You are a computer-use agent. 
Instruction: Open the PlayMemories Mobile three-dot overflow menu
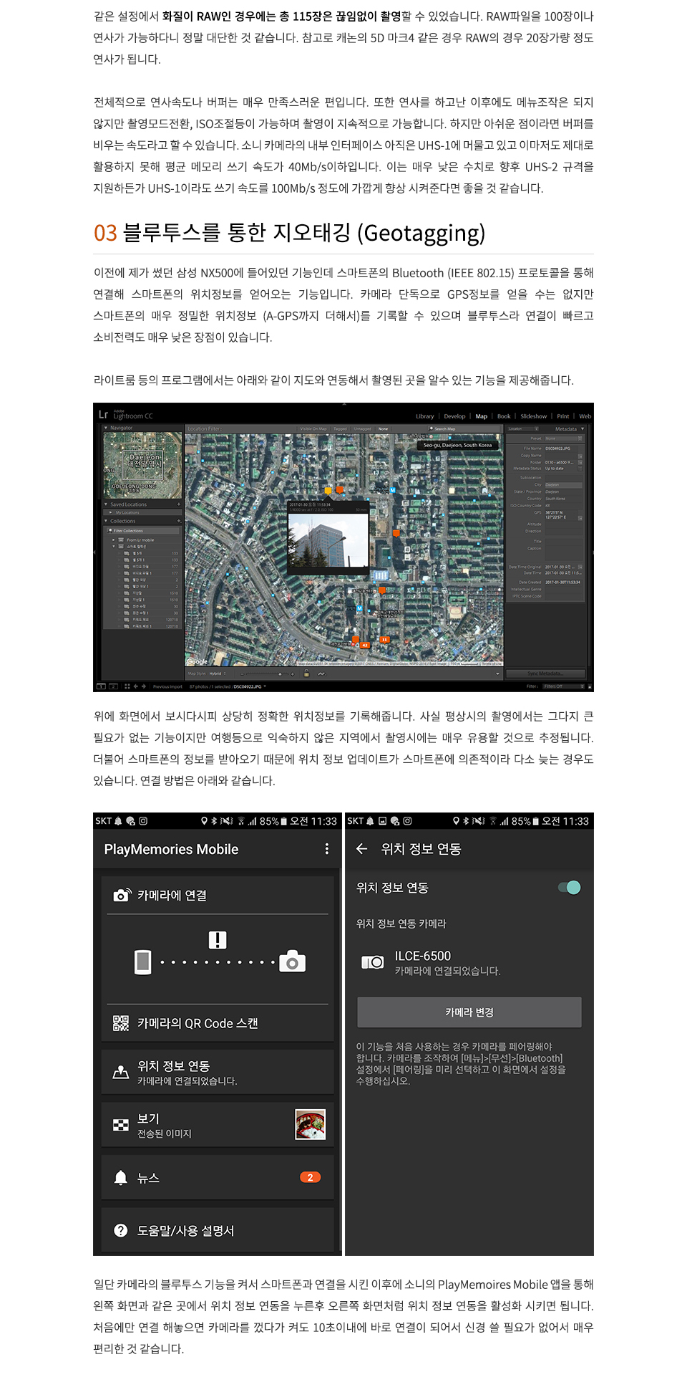(327, 849)
